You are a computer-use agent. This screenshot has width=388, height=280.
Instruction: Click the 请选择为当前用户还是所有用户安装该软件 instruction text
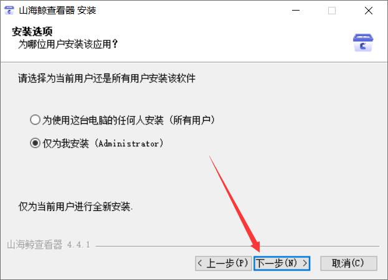107,78
